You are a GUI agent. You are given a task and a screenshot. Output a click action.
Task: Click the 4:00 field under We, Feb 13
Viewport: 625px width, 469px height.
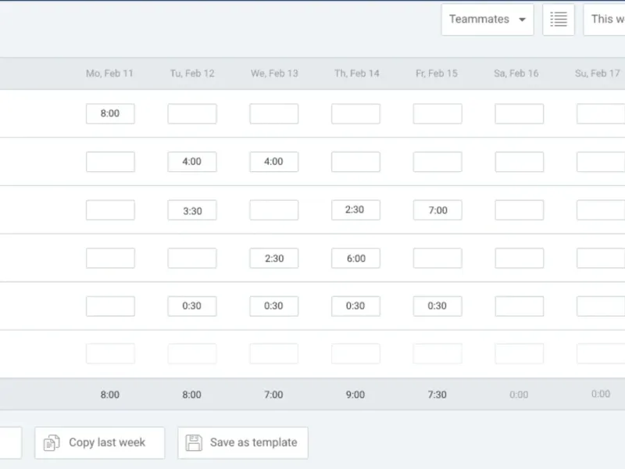[273, 162]
